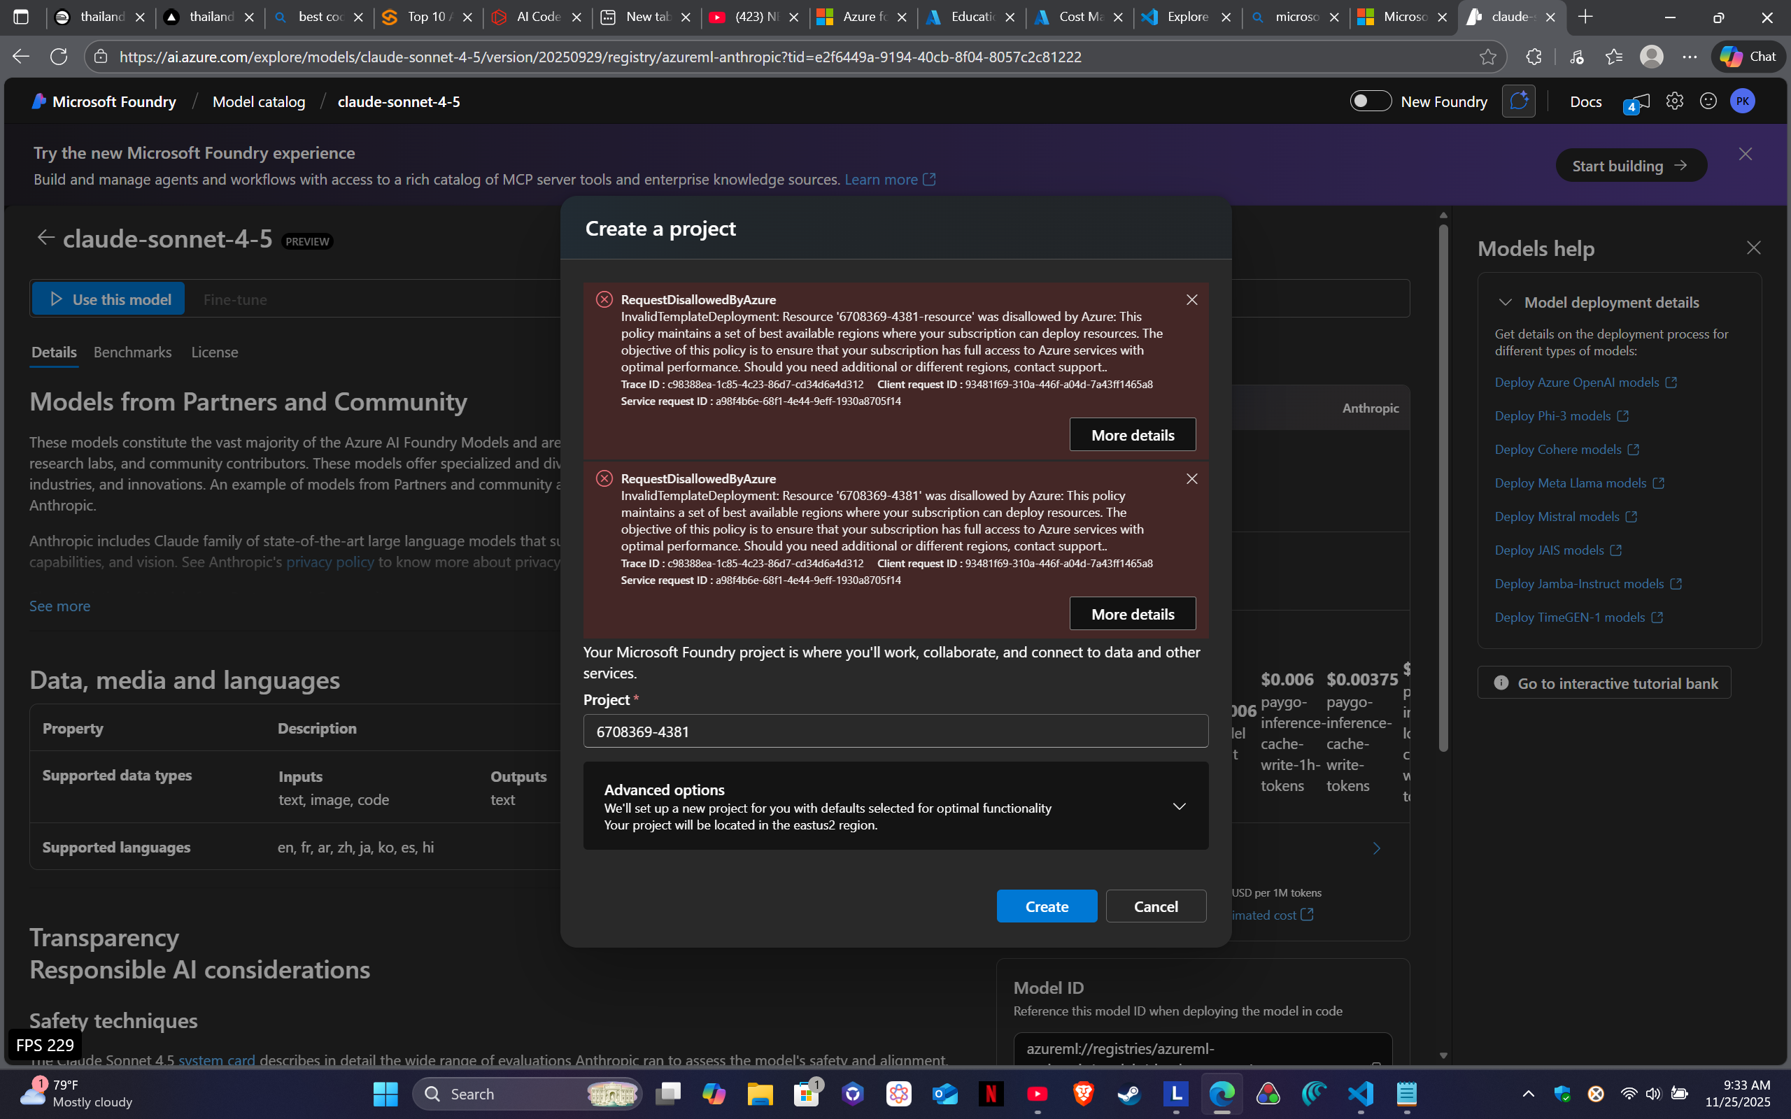Screen dimensions: 1791x1119
Task: Dismiss the second RequestDisallowedByAzure error for '6708369-4381'
Action: pos(1191,478)
